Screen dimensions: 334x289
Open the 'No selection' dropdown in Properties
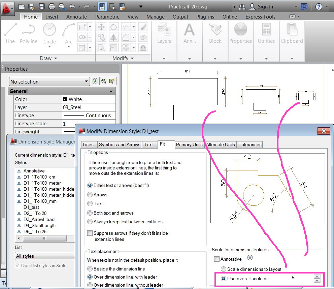49,82
